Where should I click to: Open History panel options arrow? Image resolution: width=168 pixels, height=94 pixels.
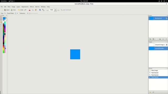tap(167, 68)
